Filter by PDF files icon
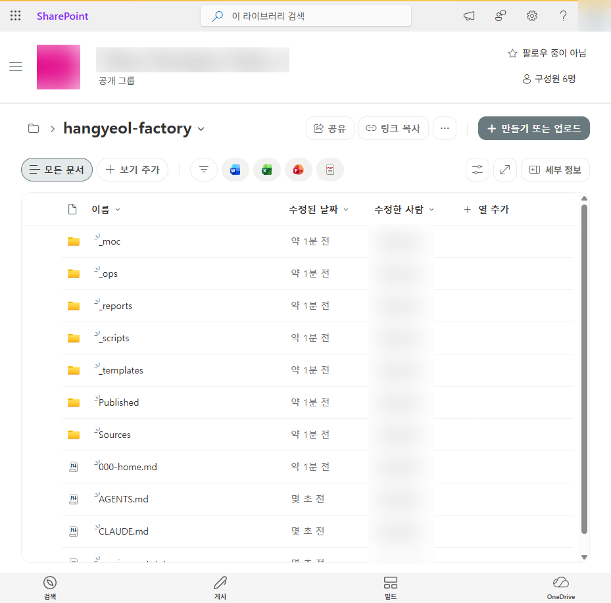The width and height of the screenshot is (611, 603). click(x=330, y=170)
